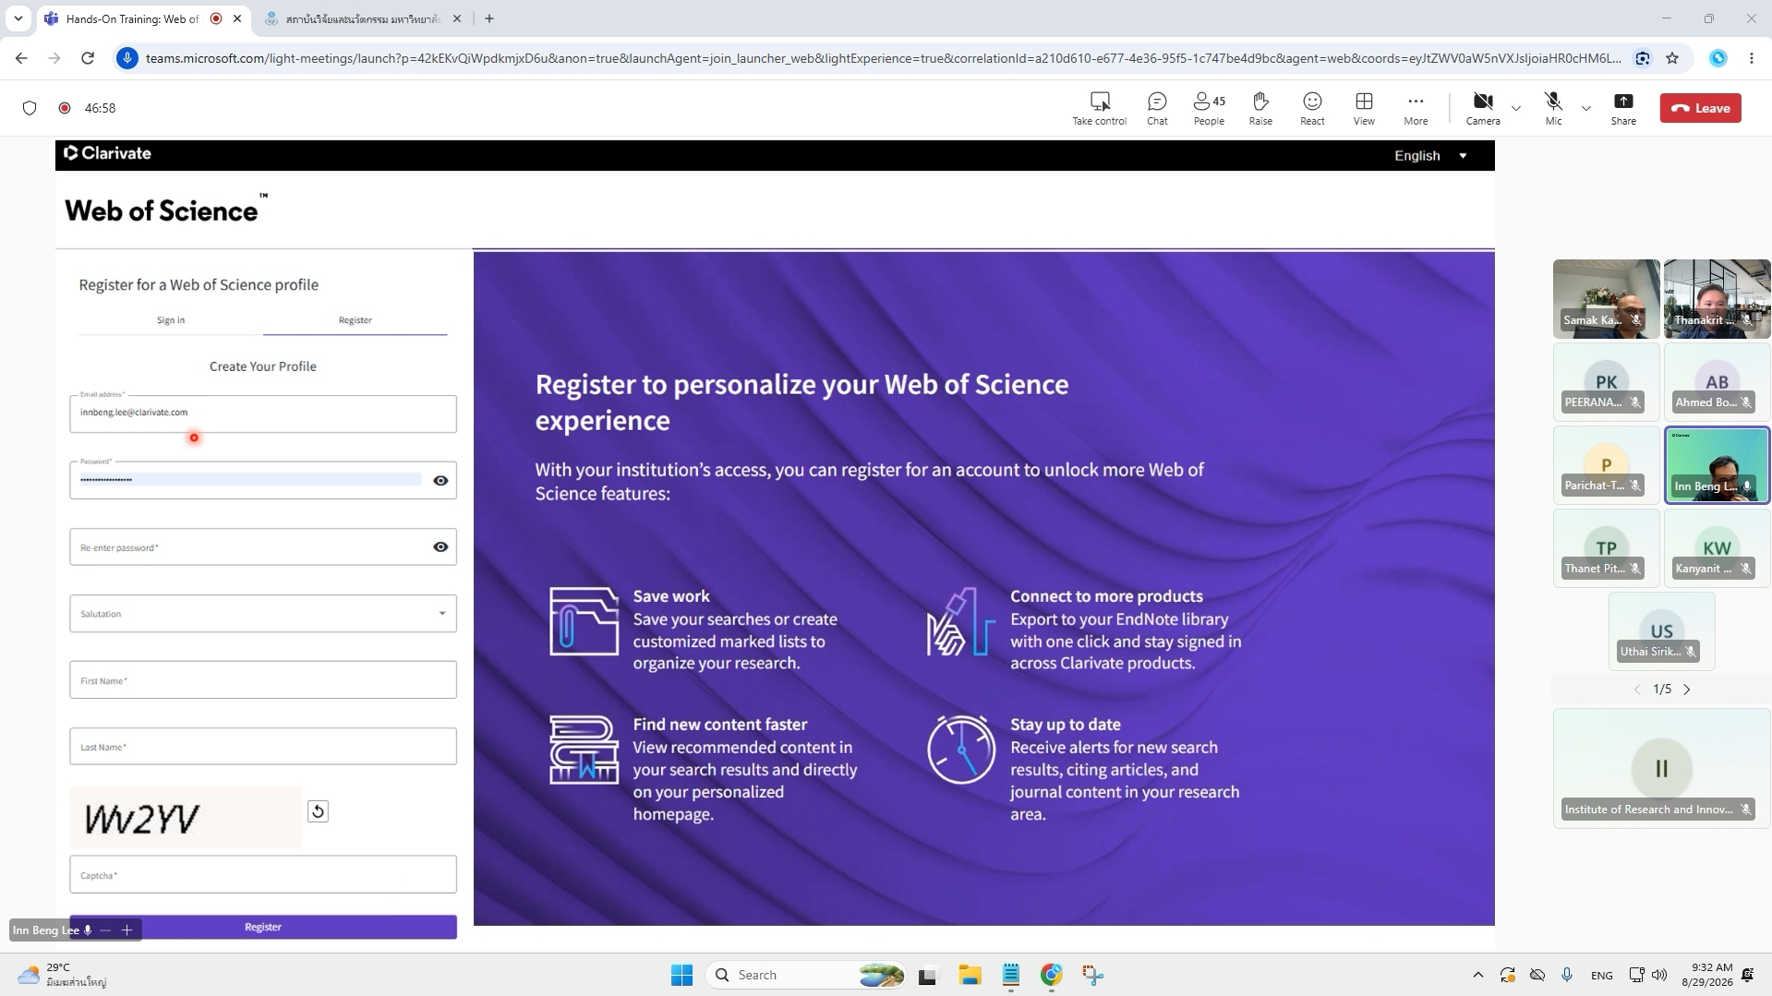Select the Kanyanit participant tile
Screen dimensions: 1772x996
coord(1717,547)
